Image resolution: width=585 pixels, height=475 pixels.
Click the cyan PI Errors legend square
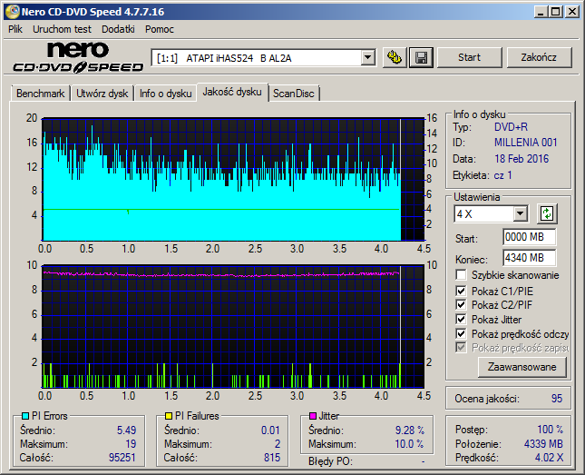tap(25, 416)
